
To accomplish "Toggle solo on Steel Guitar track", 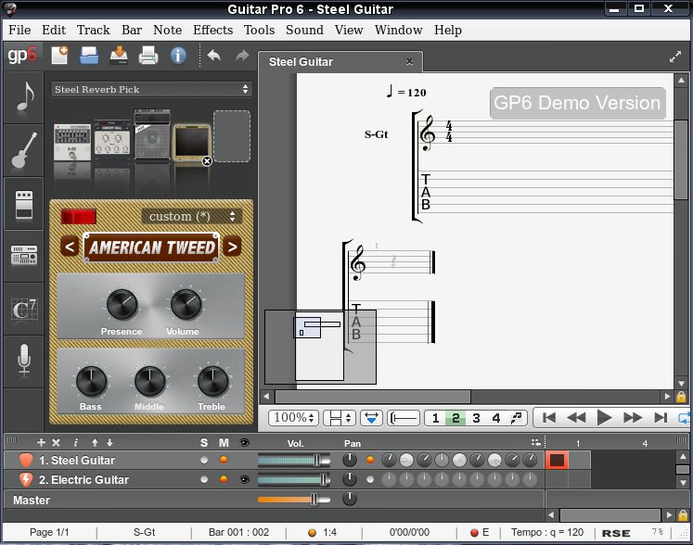I will [204, 460].
